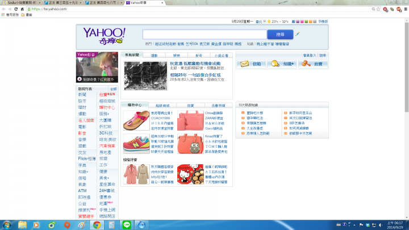409x230 pixels.
Task: Open the Calculator taskbar icon
Action: pos(112,225)
